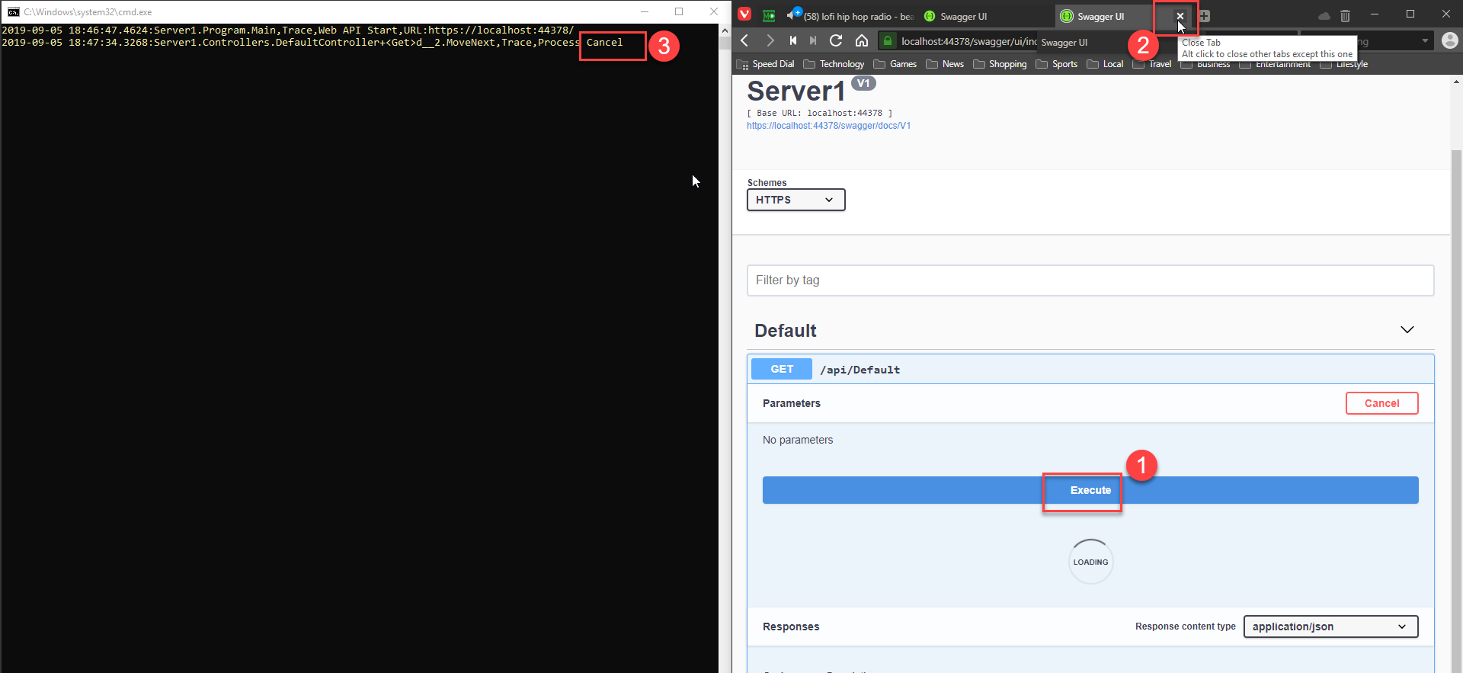Image resolution: width=1463 pixels, height=673 pixels.
Task: Open the Speed Dial bookmark
Action: point(766,64)
